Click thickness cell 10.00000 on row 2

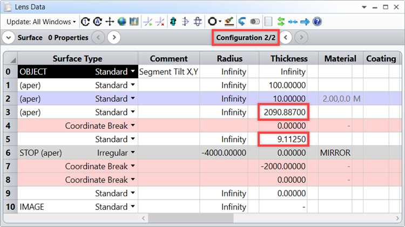coord(283,99)
